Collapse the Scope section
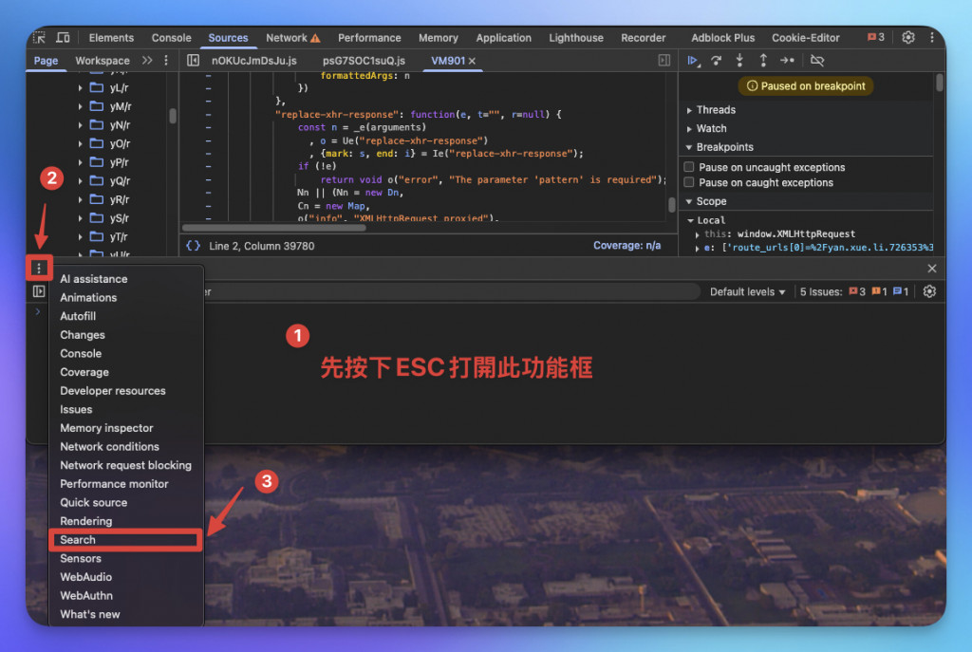Screen dimensions: 972x652 pos(689,201)
